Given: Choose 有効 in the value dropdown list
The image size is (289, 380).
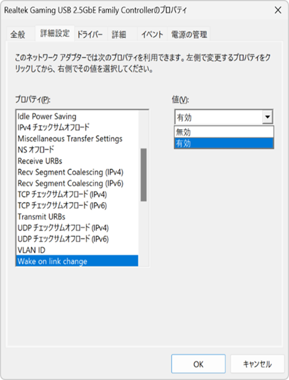Looking at the screenshot, I should [224, 143].
